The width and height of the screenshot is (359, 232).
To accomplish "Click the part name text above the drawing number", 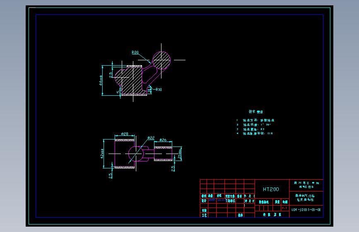I will [305, 198].
